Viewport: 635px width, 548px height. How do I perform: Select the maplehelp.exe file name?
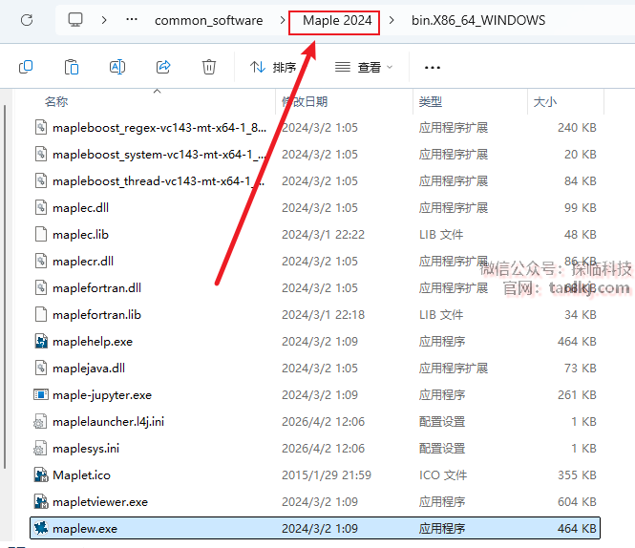point(93,342)
